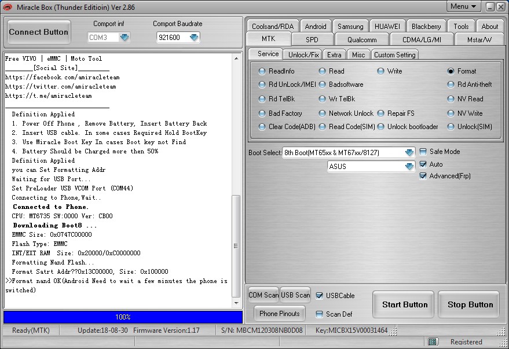509x349 pixels.
Task: Open the Comport Baudrate 921600 dropdown arrow
Action: click(x=194, y=37)
